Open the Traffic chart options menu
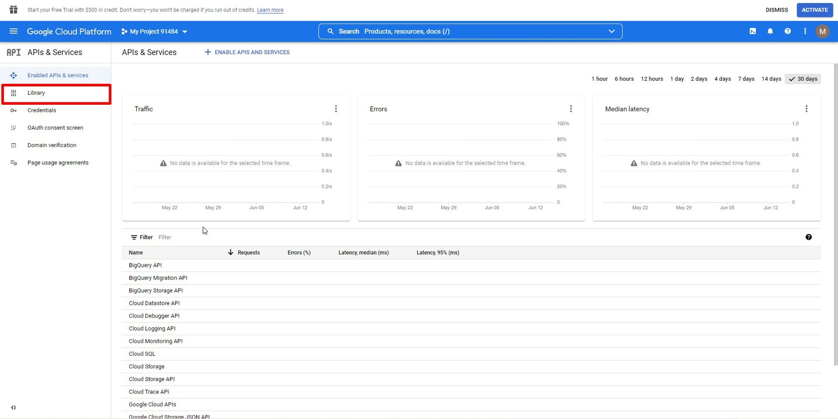This screenshot has height=419, width=838. [336, 109]
